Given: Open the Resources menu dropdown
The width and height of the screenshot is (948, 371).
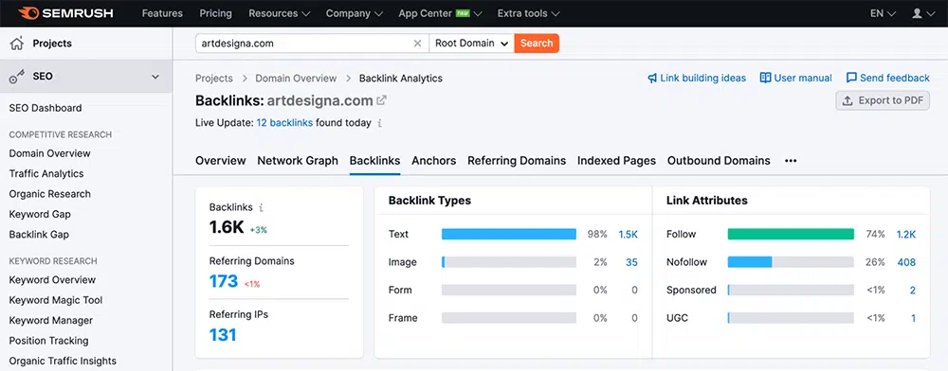Looking at the screenshot, I should point(280,13).
